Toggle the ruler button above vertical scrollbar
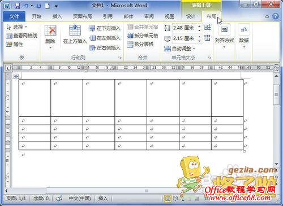The image size is (283, 206). [276, 69]
